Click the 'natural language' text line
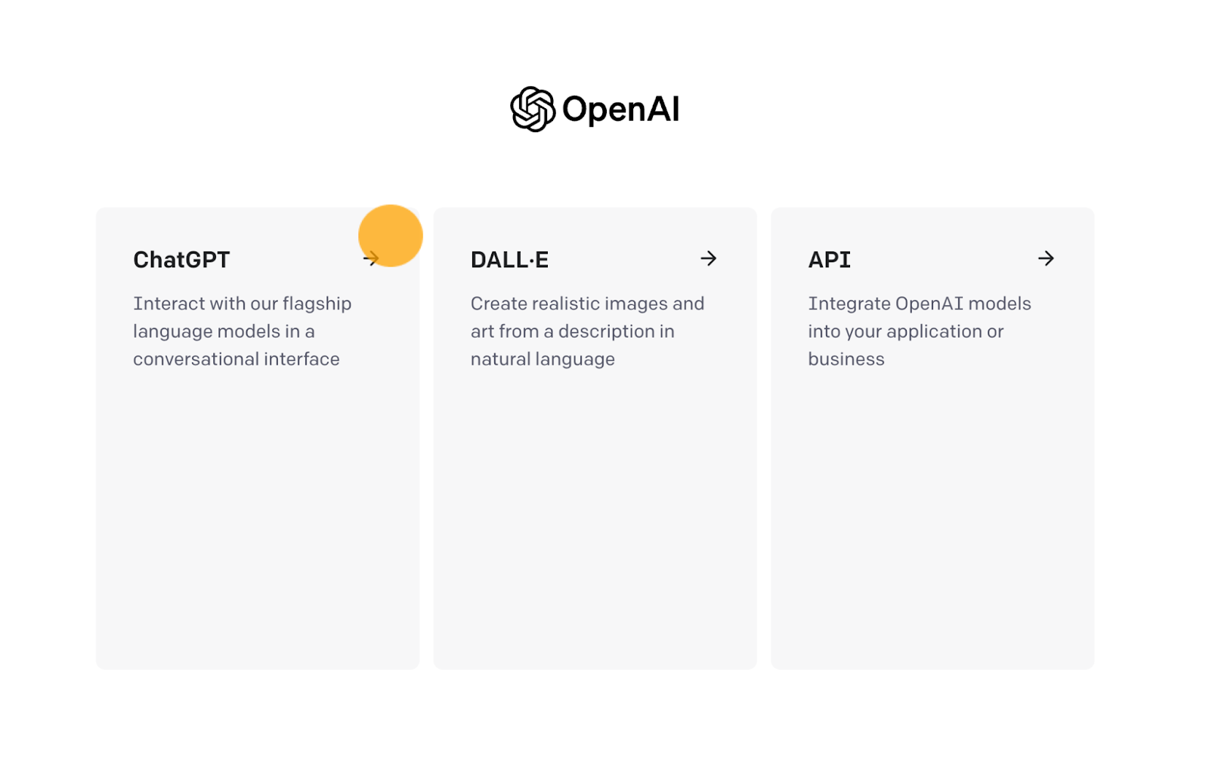The image size is (1209, 759). (x=543, y=359)
